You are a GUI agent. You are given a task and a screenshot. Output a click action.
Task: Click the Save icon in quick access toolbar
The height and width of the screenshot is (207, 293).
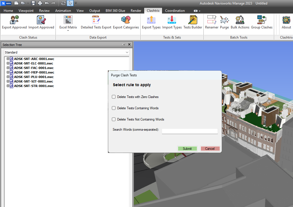pos(33,3)
